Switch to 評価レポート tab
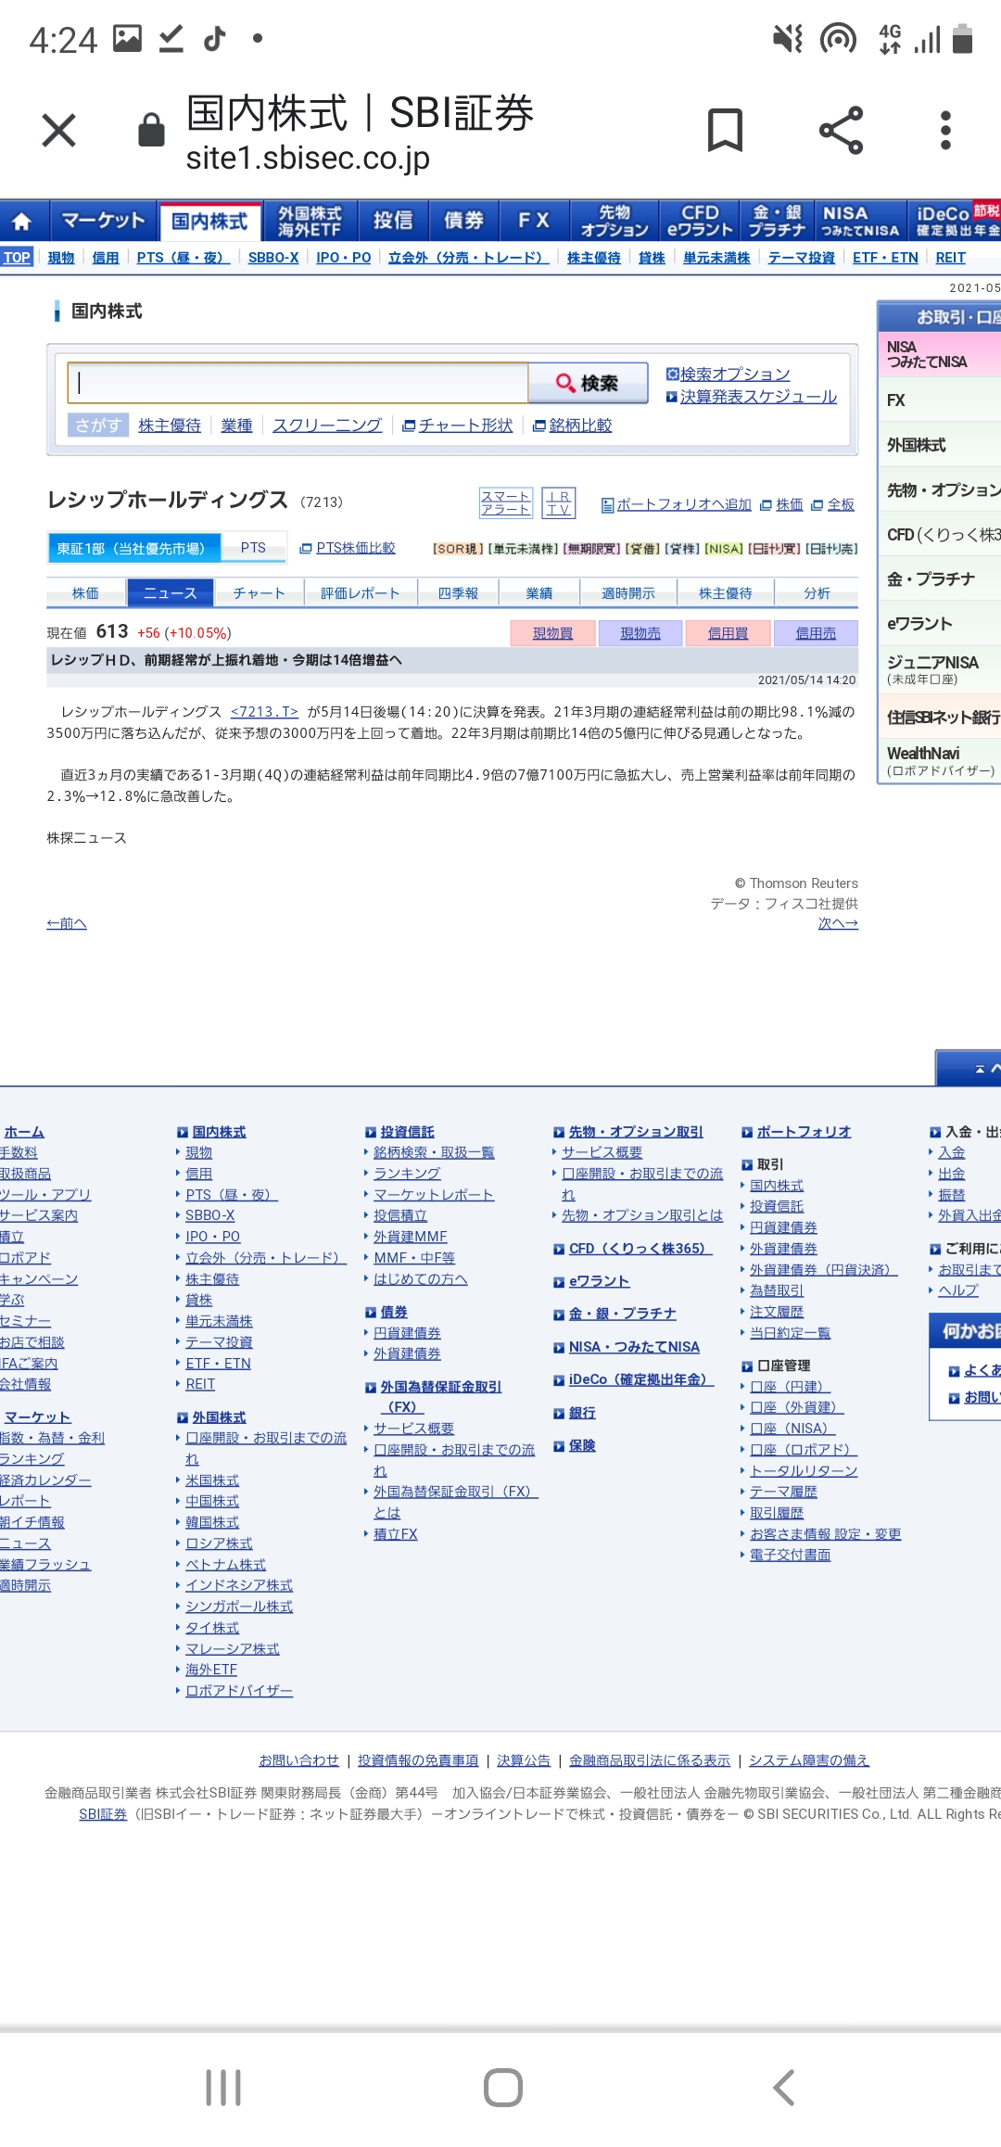 (x=361, y=593)
